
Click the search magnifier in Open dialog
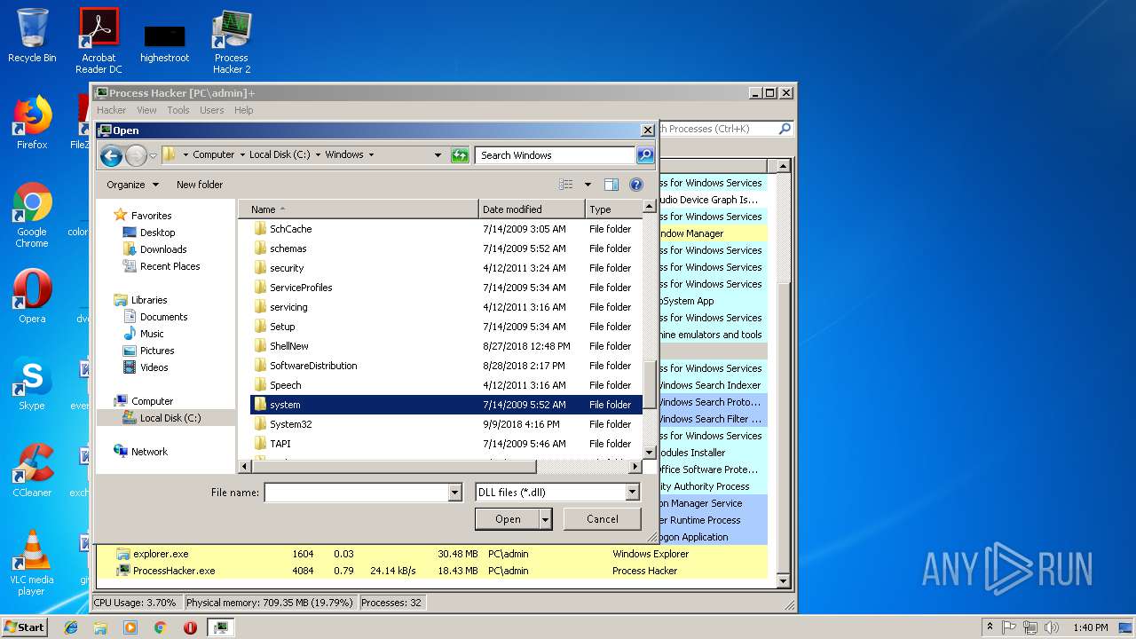tap(645, 155)
